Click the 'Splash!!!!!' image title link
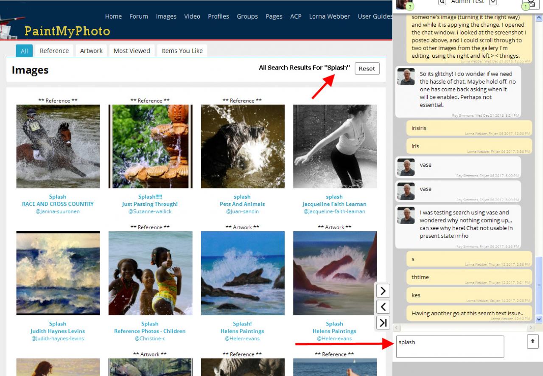Screen dimensions: 543x376 click(150, 196)
